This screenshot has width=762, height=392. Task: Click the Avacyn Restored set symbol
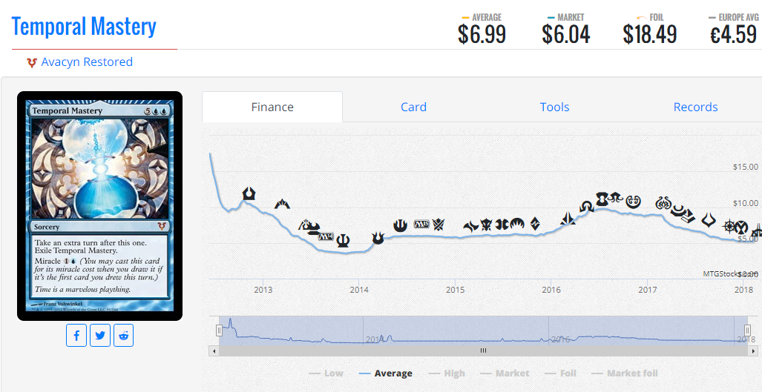[x=32, y=62]
